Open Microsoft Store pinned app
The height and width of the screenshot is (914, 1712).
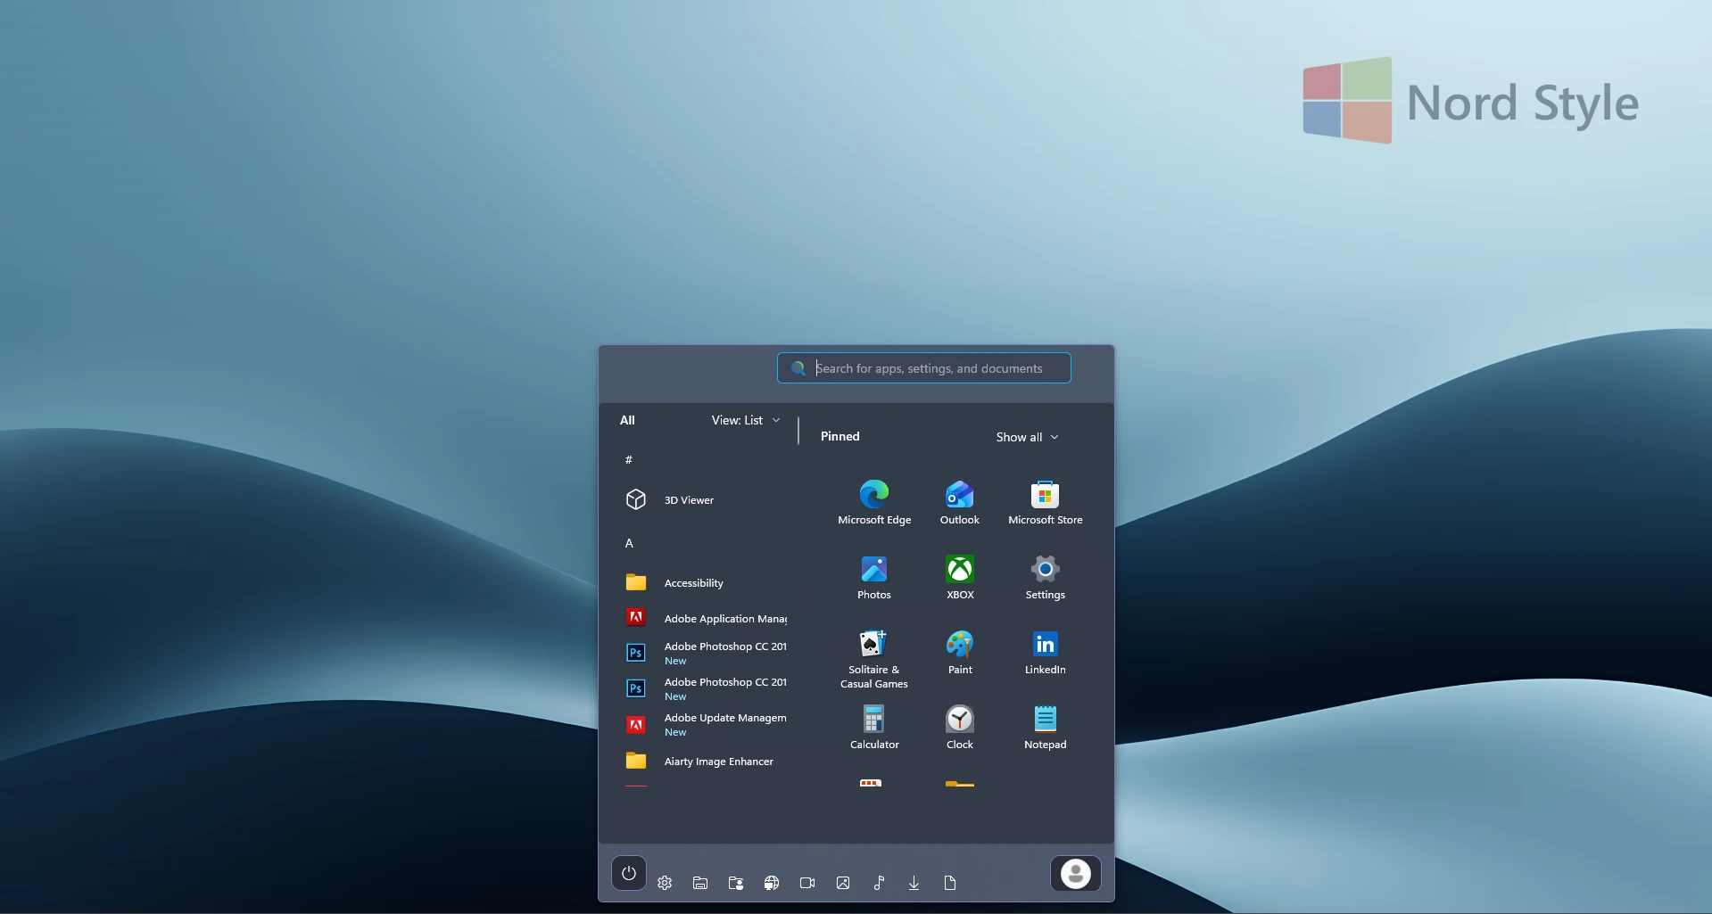pos(1046,503)
